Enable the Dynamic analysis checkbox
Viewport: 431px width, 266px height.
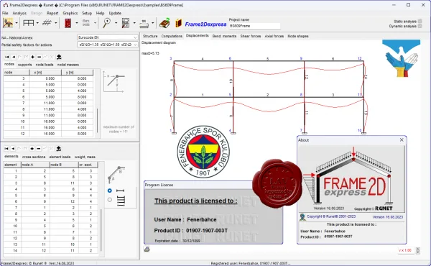tap(420, 26)
